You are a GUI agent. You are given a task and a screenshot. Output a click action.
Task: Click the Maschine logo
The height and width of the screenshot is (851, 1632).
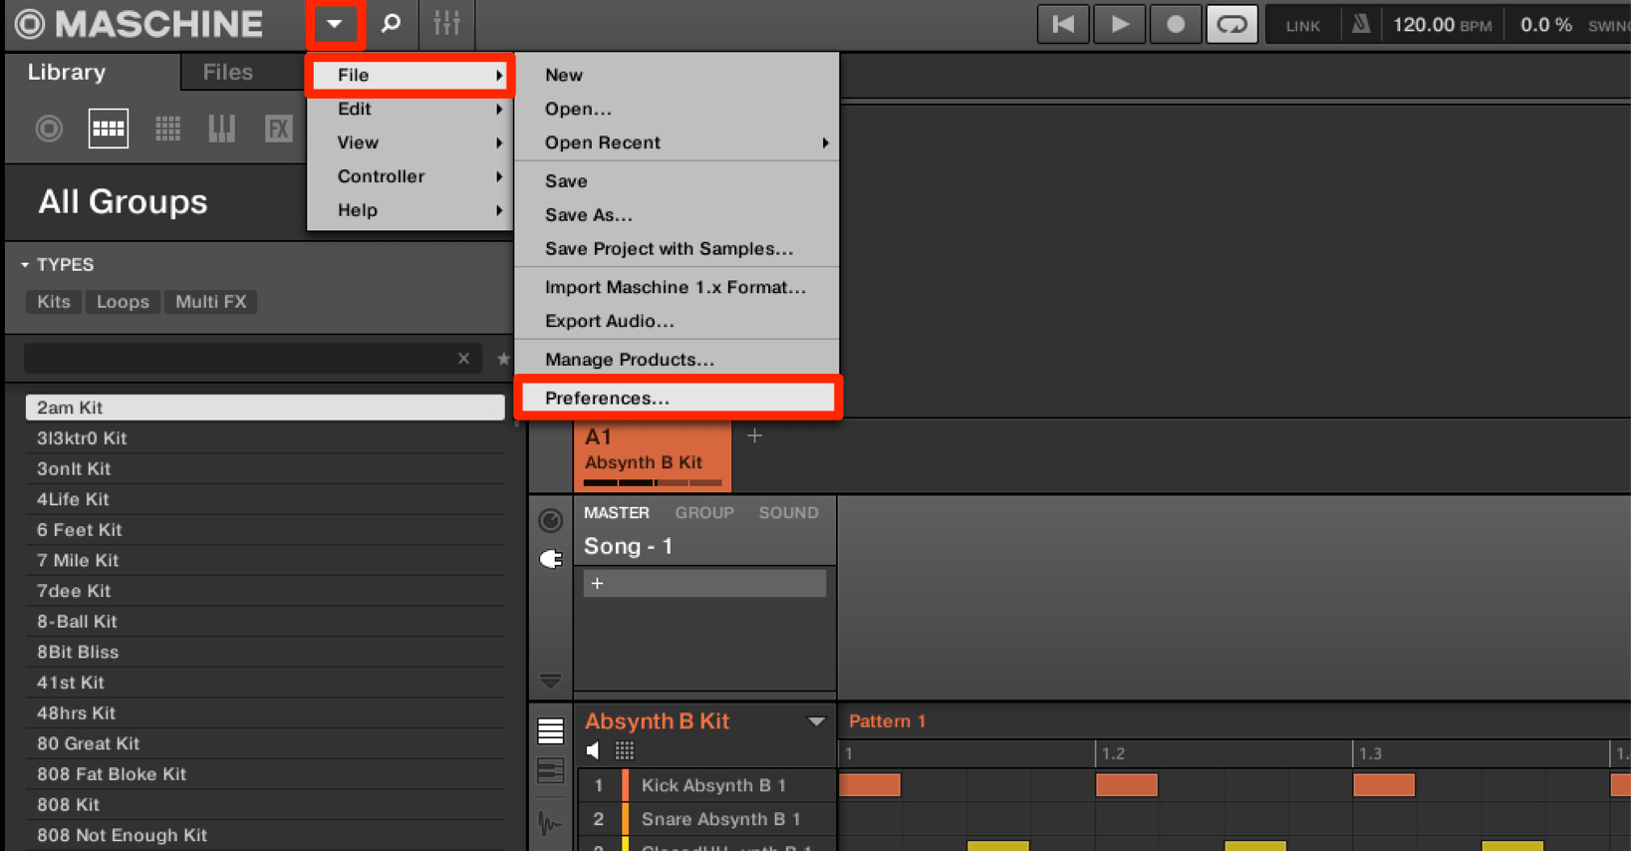coord(138,24)
